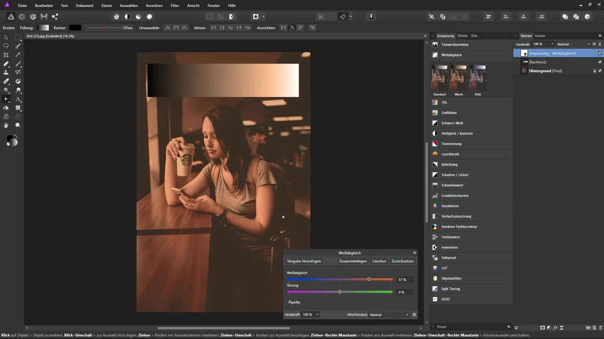Open the Pinsel panel options menu
Screen dimensions: 604x339
[509, 327]
